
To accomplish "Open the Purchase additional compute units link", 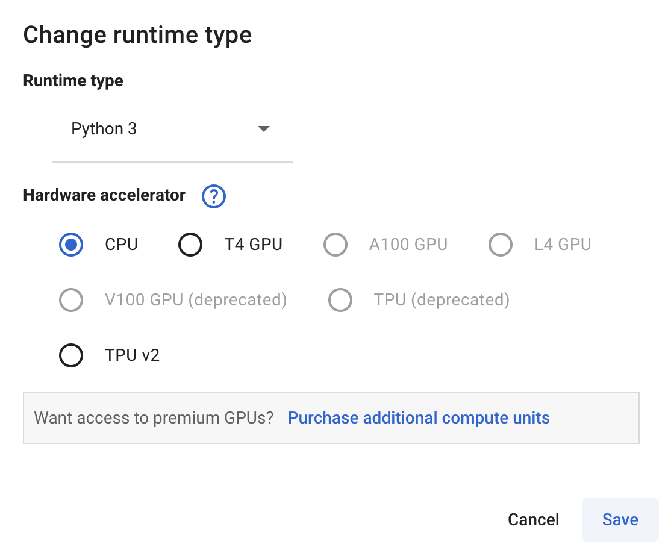I will pyautogui.click(x=419, y=418).
